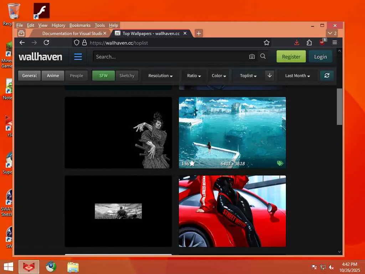Click the site security padlock icon
The image size is (365, 274).
84,43
